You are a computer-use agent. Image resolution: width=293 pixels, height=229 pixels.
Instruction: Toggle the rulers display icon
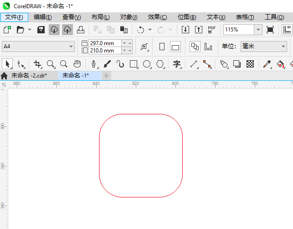287,30
